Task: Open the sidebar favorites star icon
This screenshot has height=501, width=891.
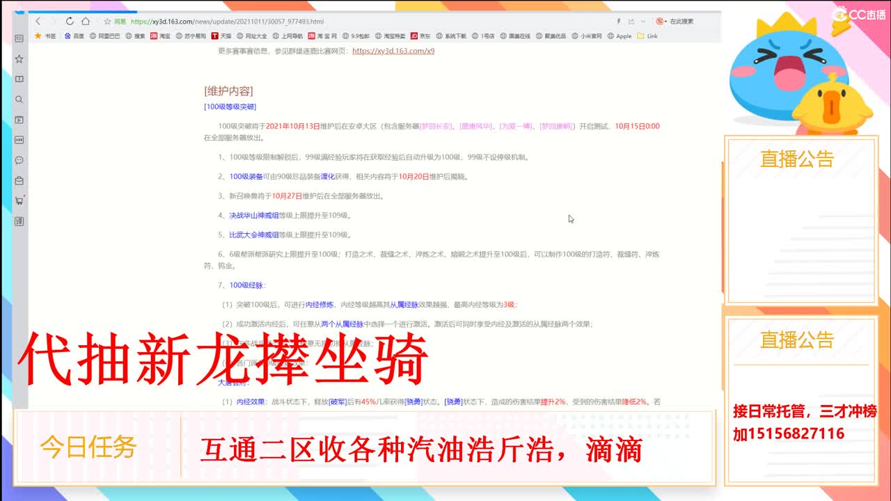Action: pyautogui.click(x=19, y=59)
